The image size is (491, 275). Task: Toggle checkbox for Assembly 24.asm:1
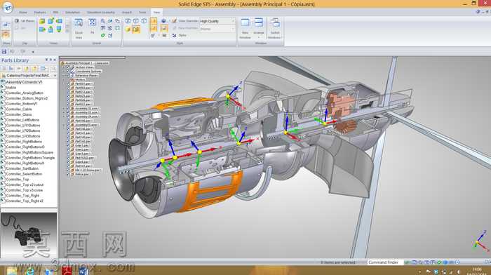69,116
